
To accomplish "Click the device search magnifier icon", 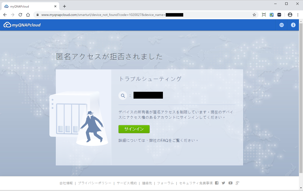I will click(x=123, y=95).
